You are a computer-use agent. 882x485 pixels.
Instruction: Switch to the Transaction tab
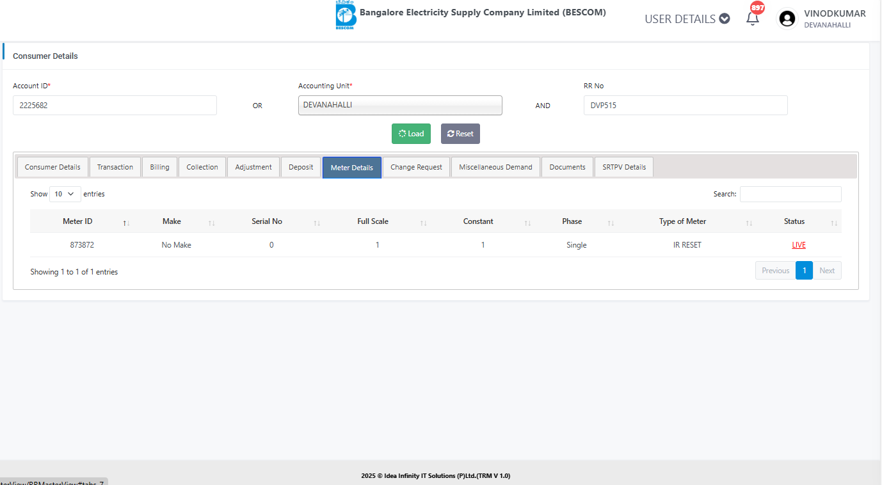tap(115, 167)
